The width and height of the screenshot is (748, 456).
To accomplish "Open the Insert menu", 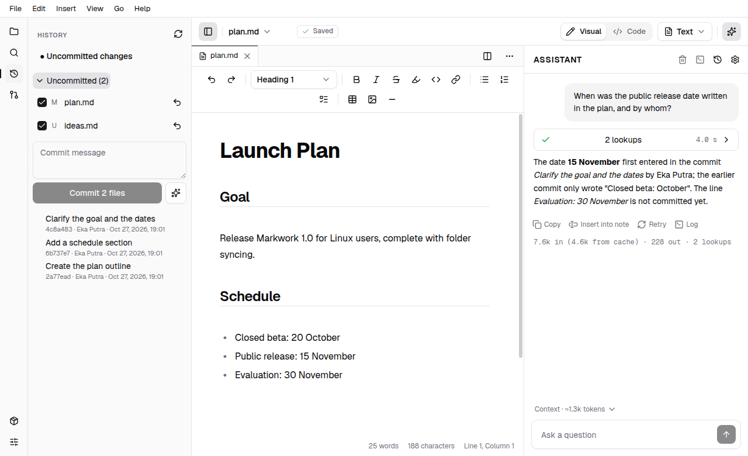I will (66, 9).
